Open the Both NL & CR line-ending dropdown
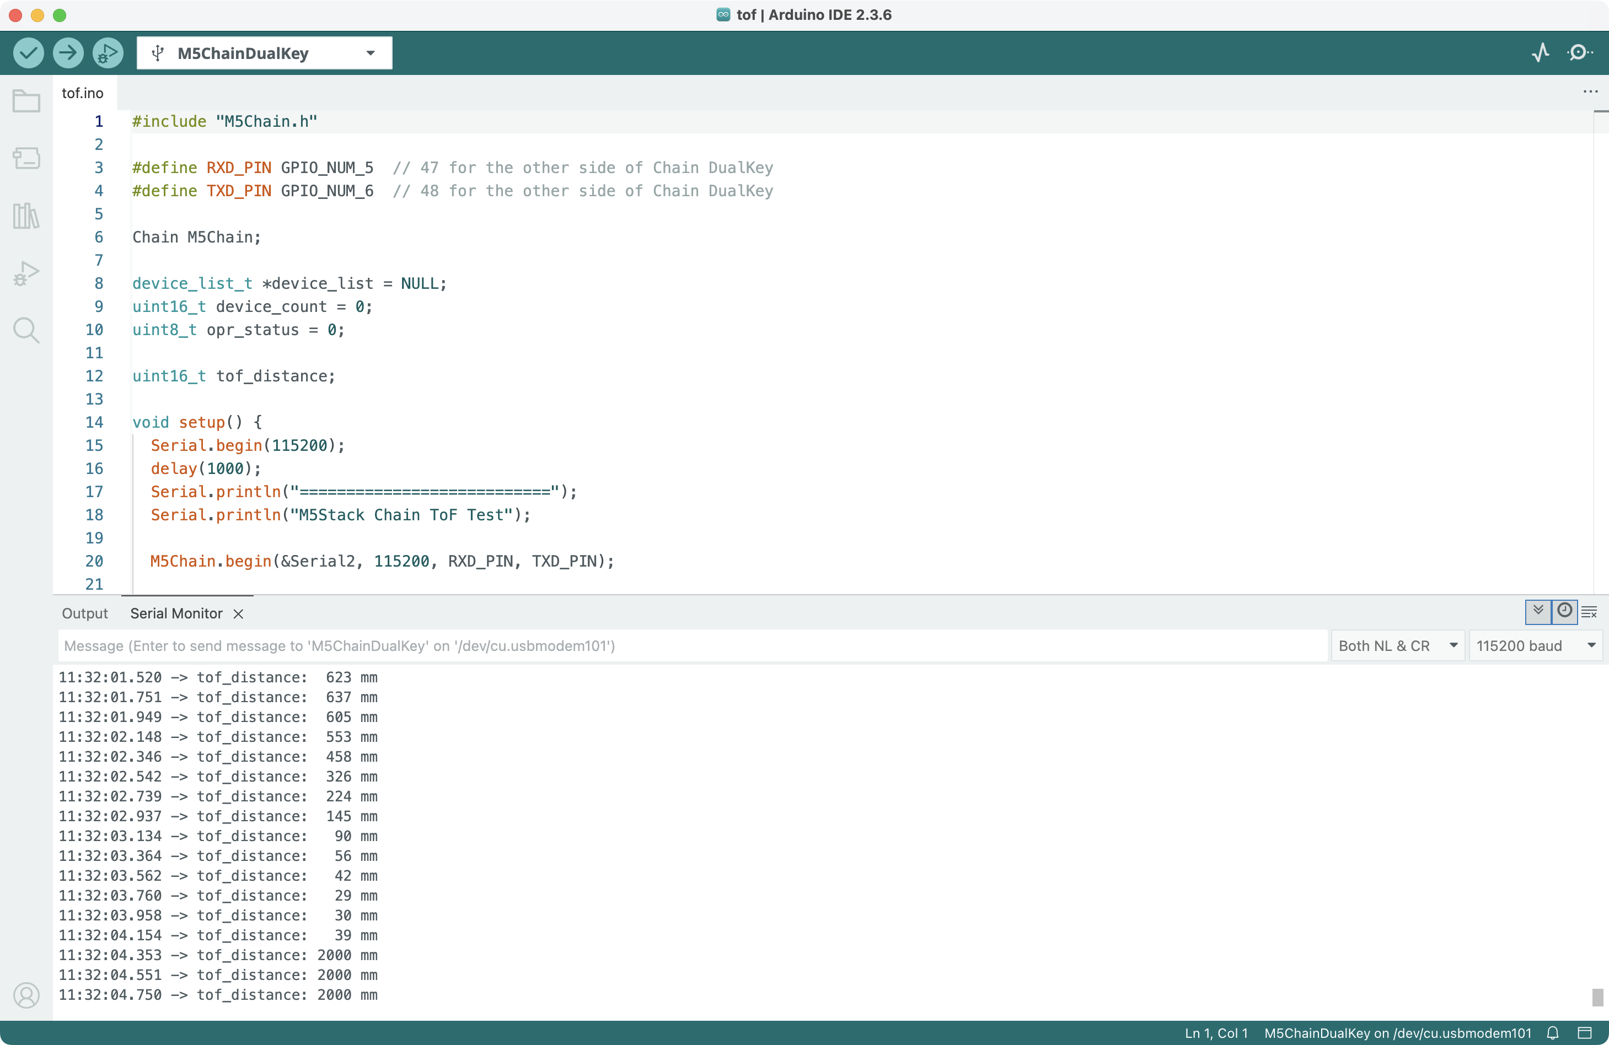Viewport: 1609px width, 1045px height. pos(1397,645)
